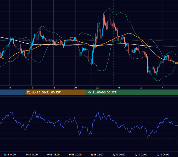Click the 9/15 16:00 date label
The height and width of the screenshot is (157, 178).
[32, 154]
